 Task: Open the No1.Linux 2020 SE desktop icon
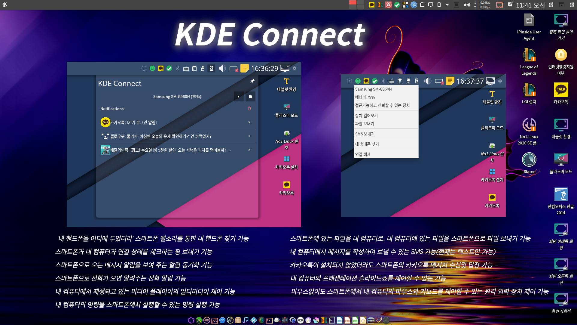[529, 132]
